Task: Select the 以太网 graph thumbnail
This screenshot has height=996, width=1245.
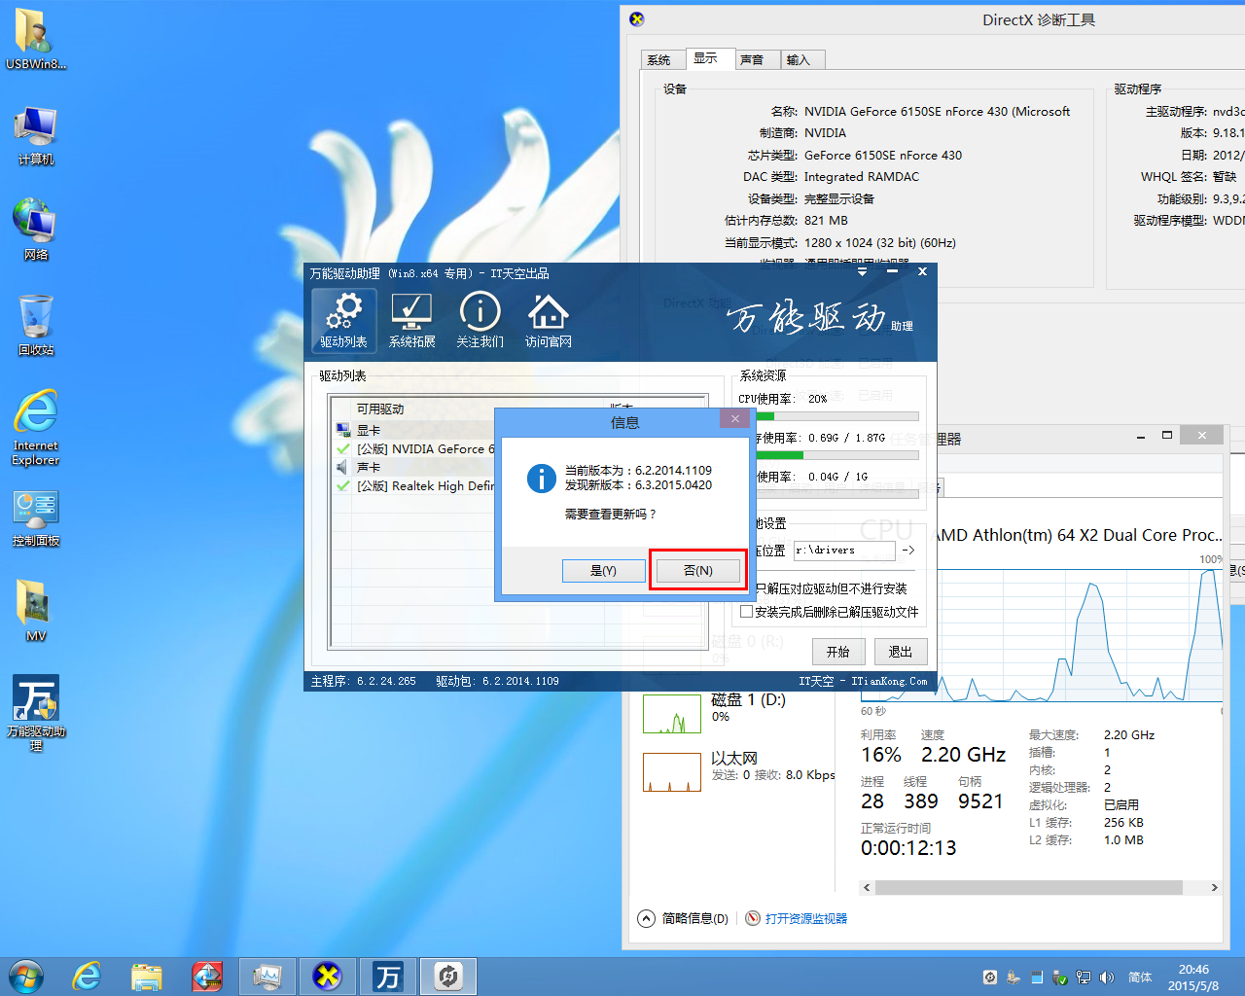Action: tap(672, 772)
